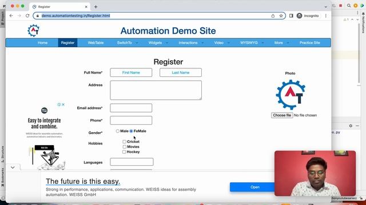Click IDE settings gear icon
This screenshot has height=205, width=366.
click(351, 126)
